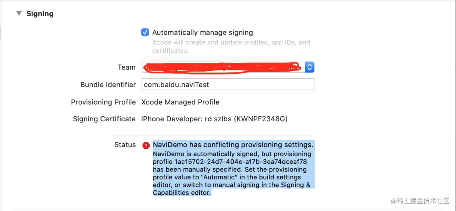Collapse the Signing section disclosure triangle
The image size is (456, 211).
pos(19,14)
